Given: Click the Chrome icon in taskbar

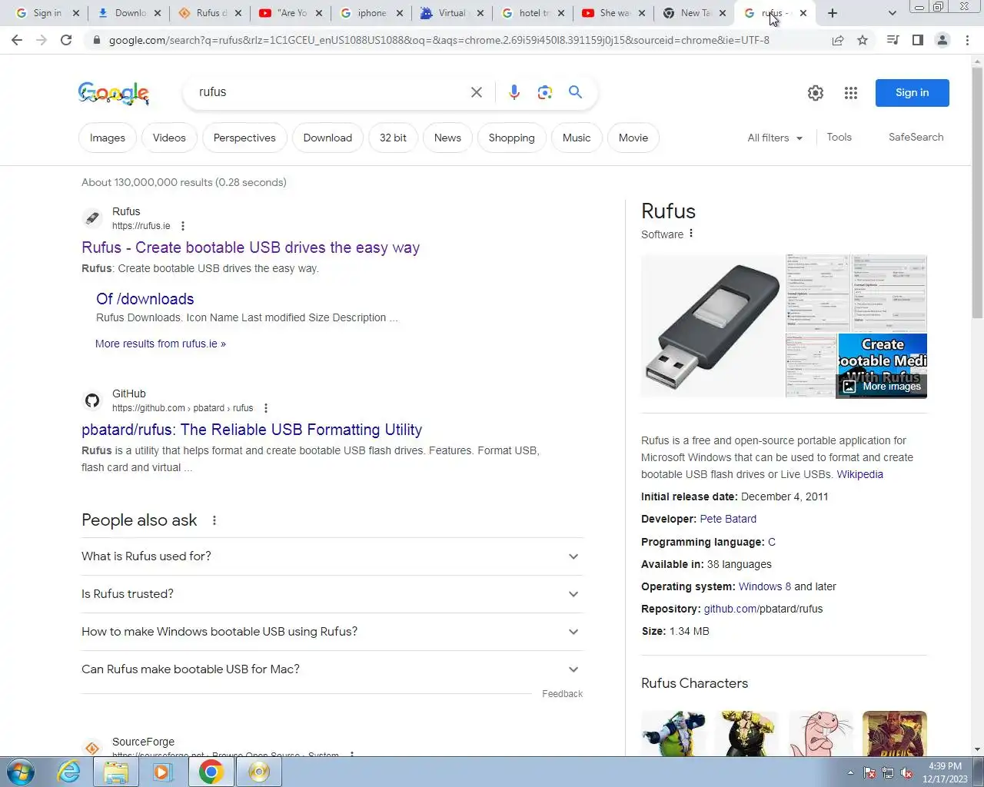Looking at the screenshot, I should coord(211,772).
